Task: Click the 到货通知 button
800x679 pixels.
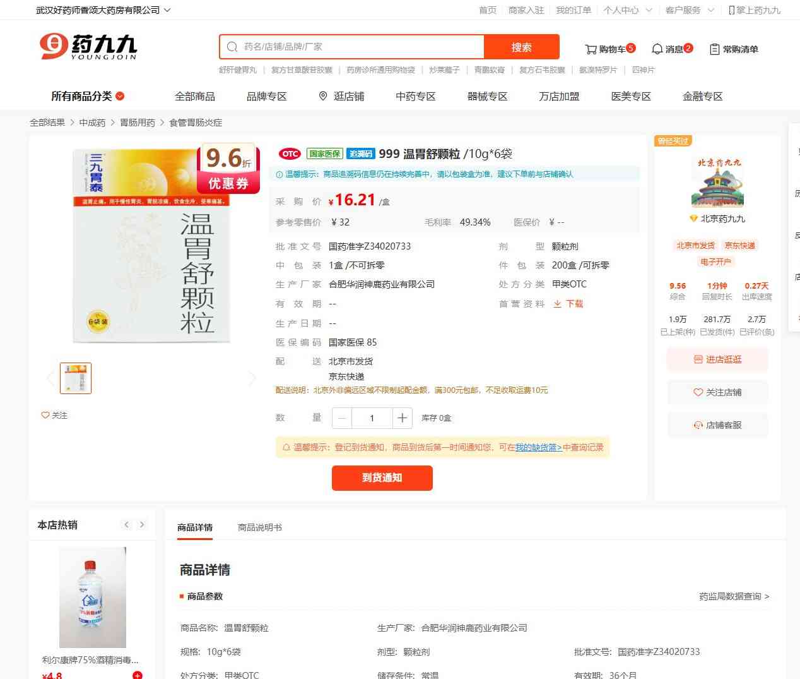Action: (x=382, y=478)
